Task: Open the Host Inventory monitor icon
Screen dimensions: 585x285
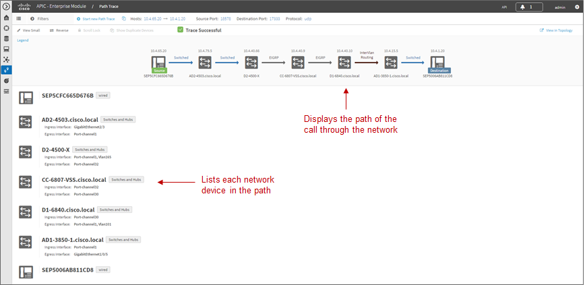Action: pyautogui.click(x=6, y=49)
